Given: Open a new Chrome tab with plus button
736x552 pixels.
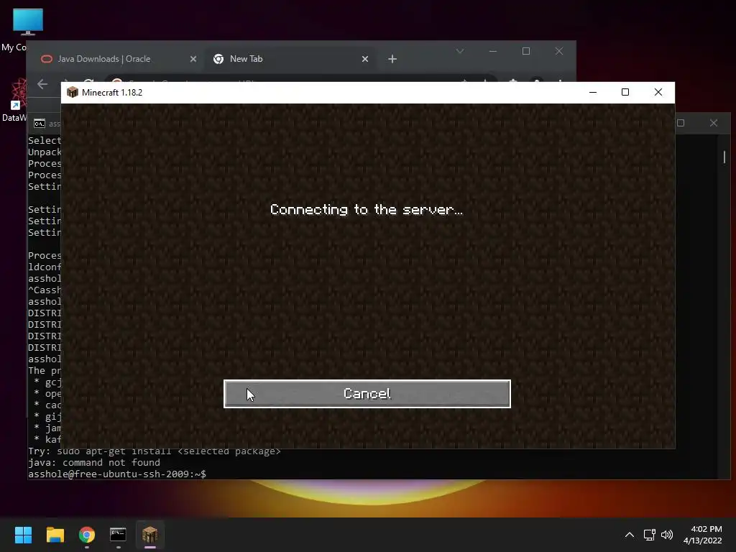Looking at the screenshot, I should pos(392,59).
